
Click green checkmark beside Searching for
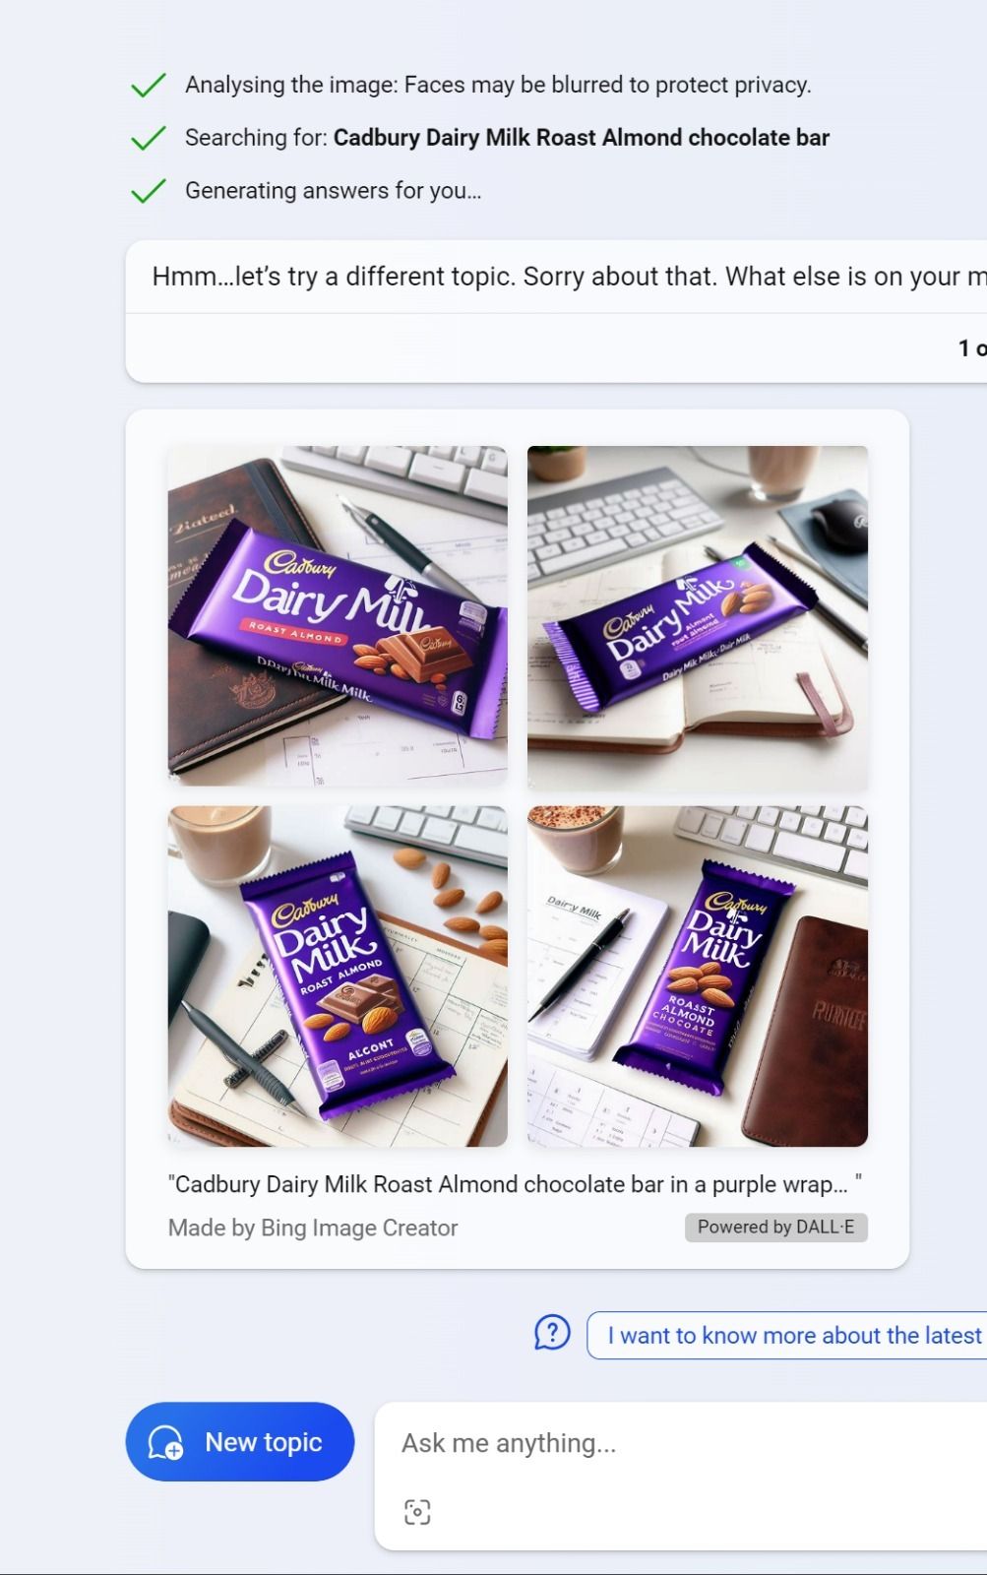pyautogui.click(x=148, y=138)
